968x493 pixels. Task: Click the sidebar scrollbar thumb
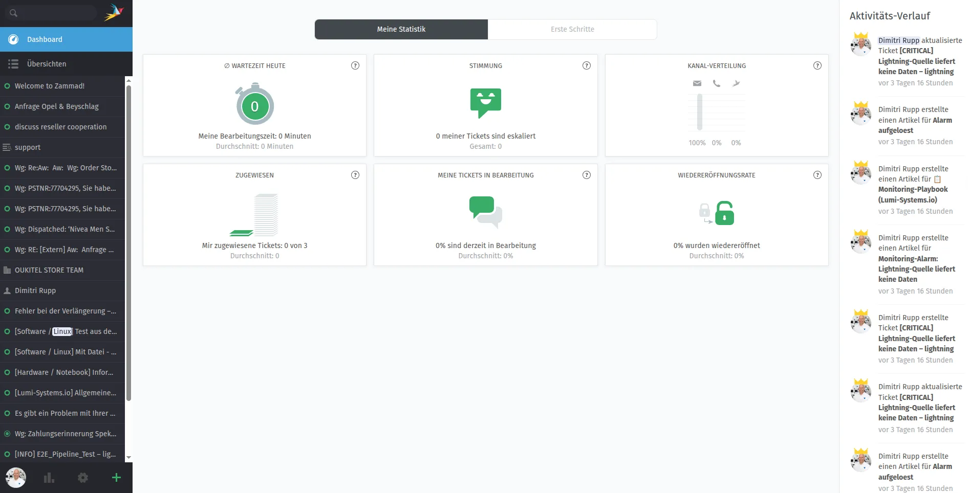tap(128, 243)
